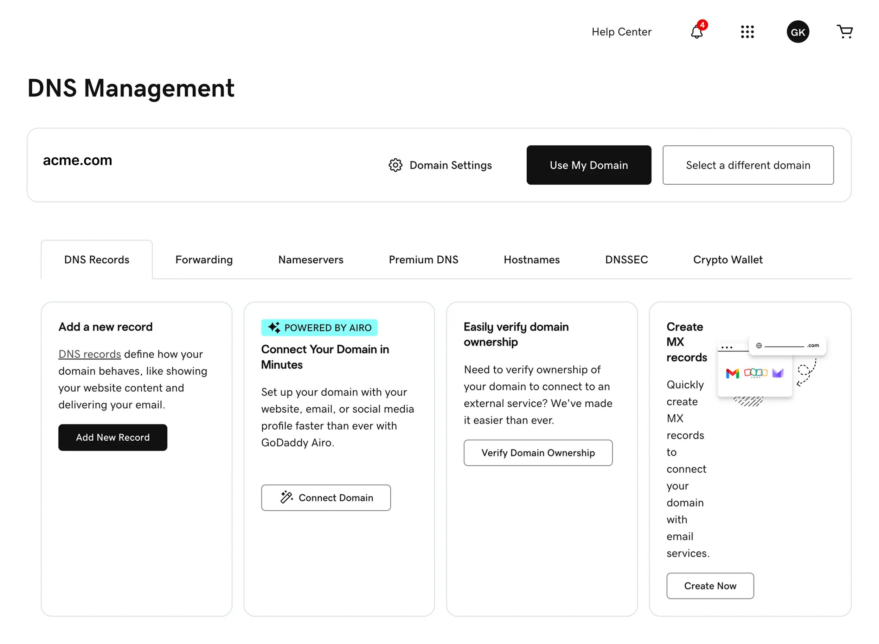Click the Airo sparkle icon
The width and height of the screenshot is (879, 644).
pyautogui.click(x=274, y=328)
